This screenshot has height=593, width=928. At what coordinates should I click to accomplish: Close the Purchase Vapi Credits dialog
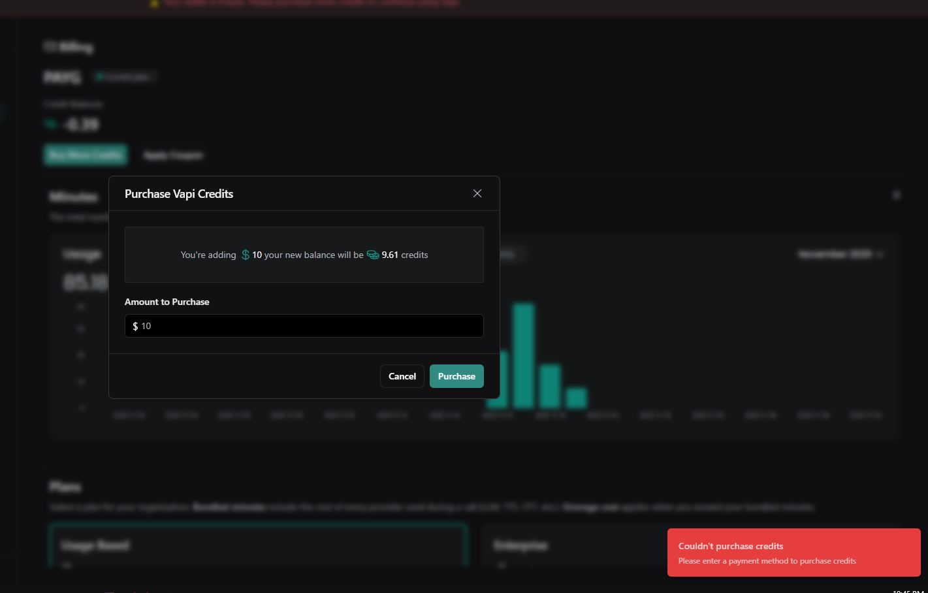(x=477, y=193)
